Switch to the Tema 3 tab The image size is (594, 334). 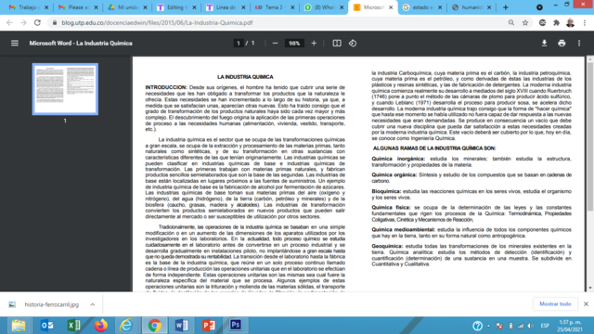coord(275,7)
